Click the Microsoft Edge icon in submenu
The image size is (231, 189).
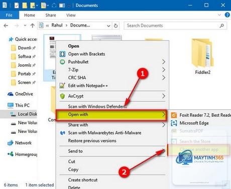point(174,123)
